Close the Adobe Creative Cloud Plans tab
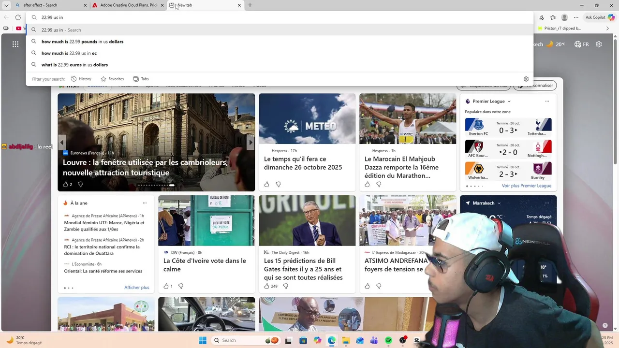Screen dimensions: 619x348 [x=162, y=5]
